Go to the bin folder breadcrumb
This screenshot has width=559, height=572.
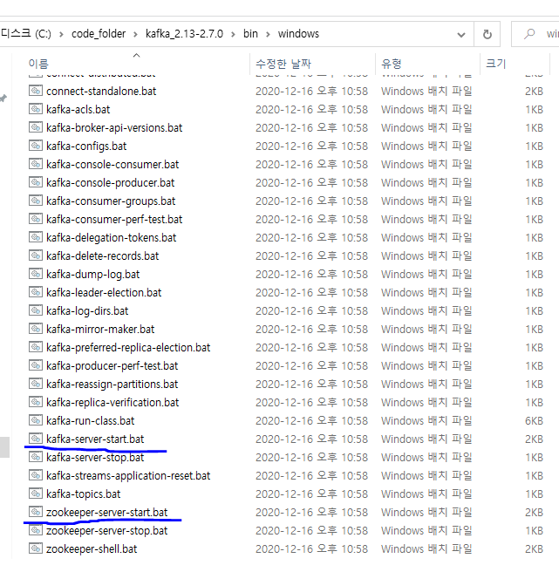[x=250, y=34]
